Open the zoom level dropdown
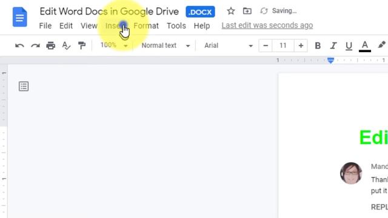Image resolution: width=388 pixels, height=218 pixels. click(x=114, y=45)
